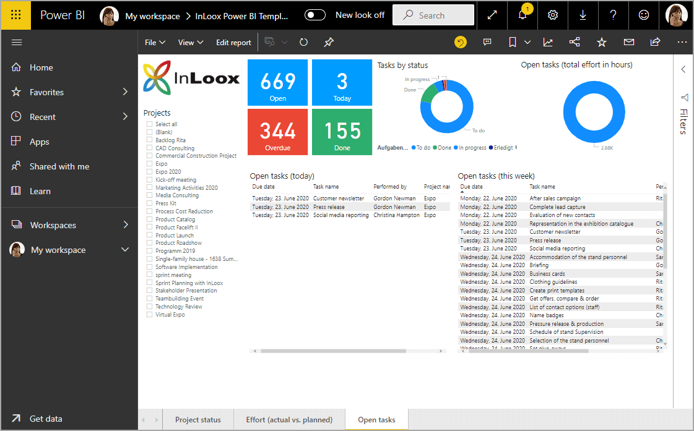Favorite this report with the star icon
The height and width of the screenshot is (431, 694).
tap(602, 43)
